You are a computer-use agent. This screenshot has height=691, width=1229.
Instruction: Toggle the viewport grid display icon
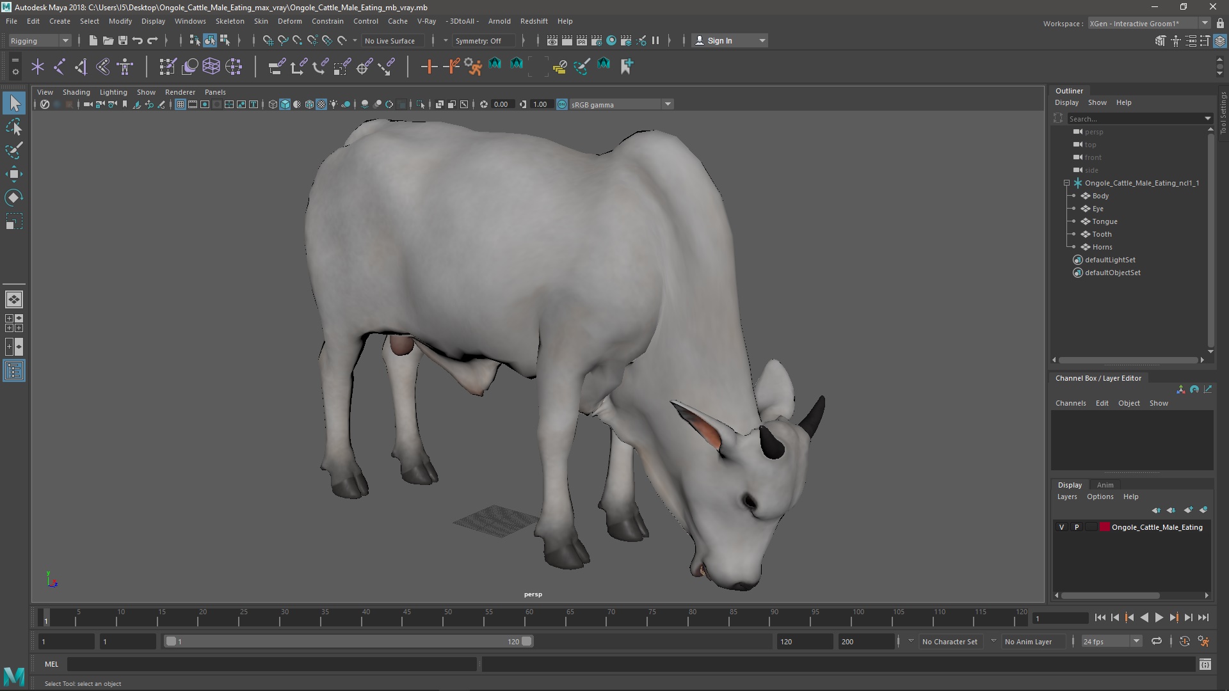pos(181,104)
